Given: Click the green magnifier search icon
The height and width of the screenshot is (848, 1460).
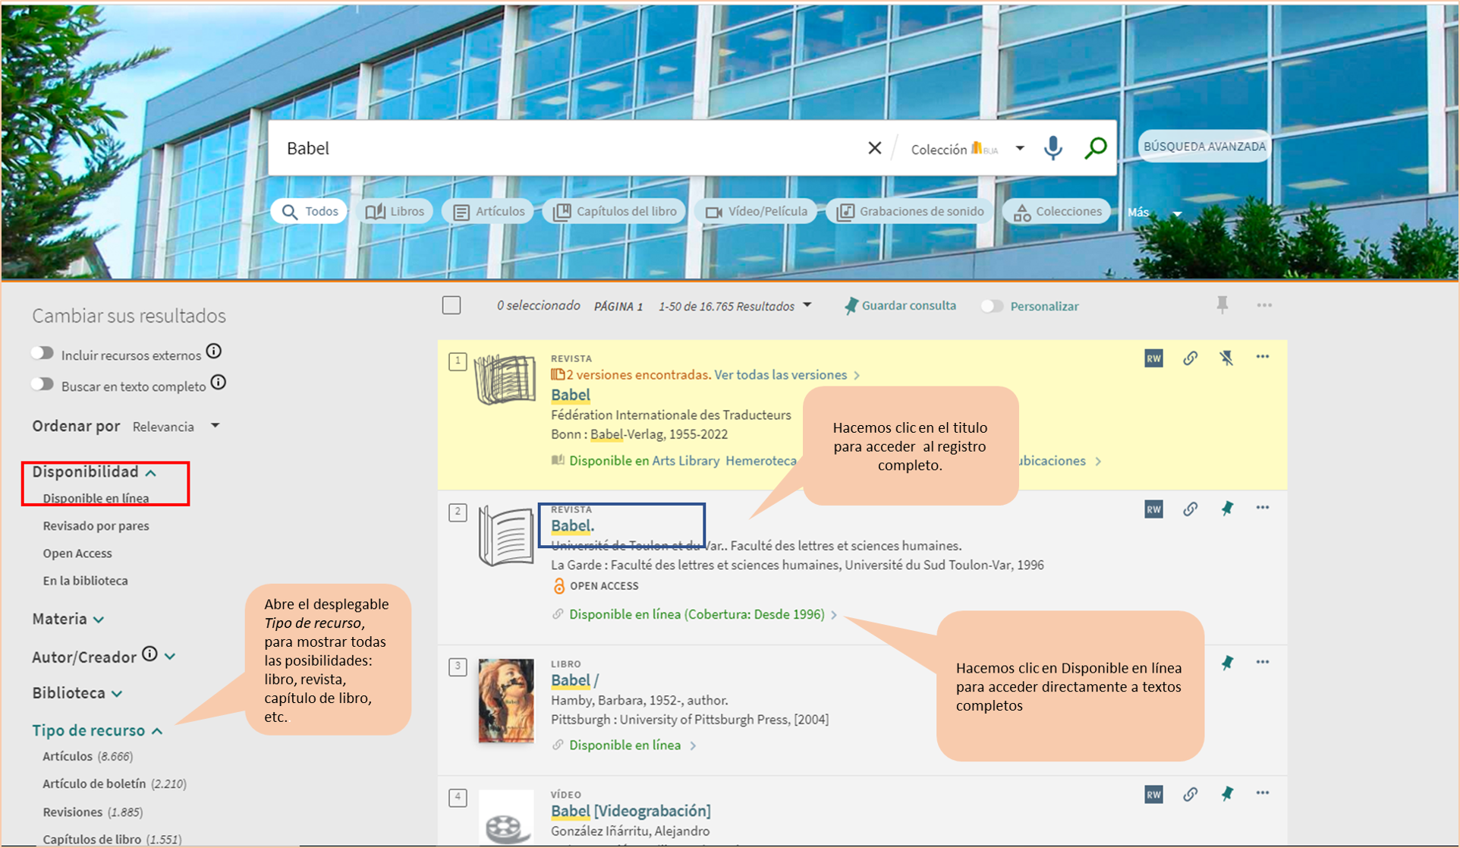Looking at the screenshot, I should point(1095,148).
